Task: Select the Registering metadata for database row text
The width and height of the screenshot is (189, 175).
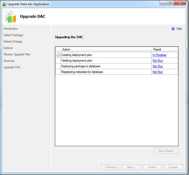Action: (82, 72)
